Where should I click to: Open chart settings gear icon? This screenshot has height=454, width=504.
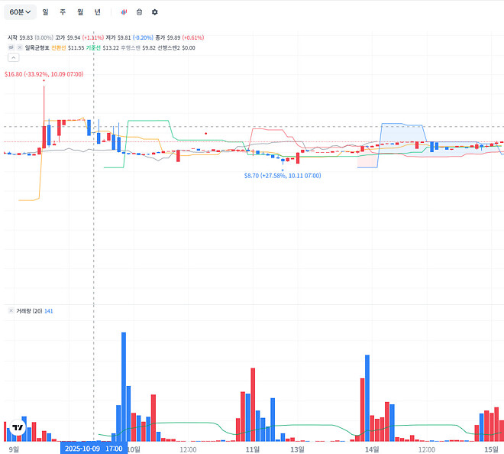point(155,12)
